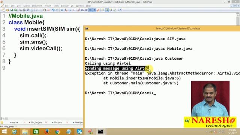The height and width of the screenshot is (135, 240).
Task: Switch to the SIM.java document tab
Action: 57,123
